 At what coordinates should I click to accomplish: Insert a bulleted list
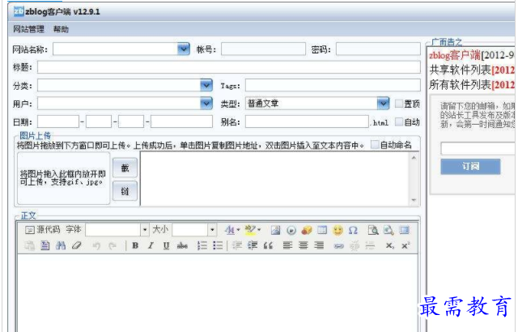[218, 245]
